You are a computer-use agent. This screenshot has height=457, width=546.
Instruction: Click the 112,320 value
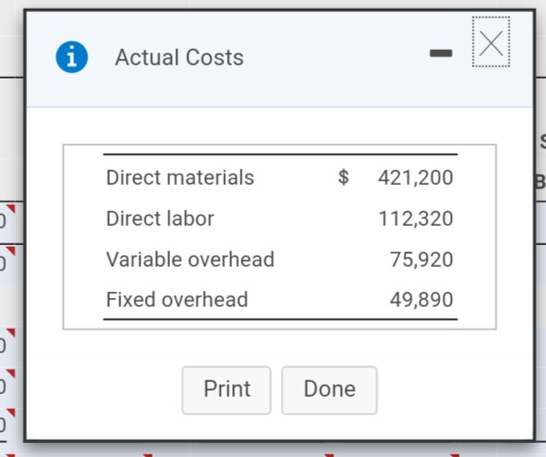pyautogui.click(x=415, y=219)
